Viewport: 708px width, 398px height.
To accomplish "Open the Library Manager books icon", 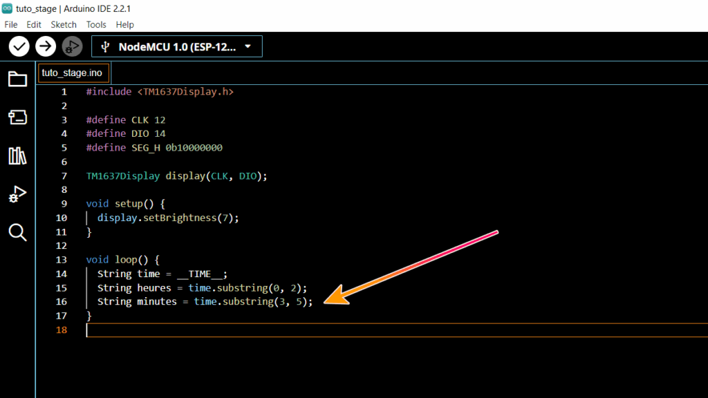I will (17, 155).
